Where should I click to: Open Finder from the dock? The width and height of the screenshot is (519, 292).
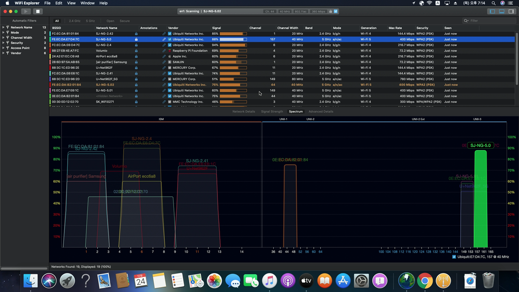(30, 281)
